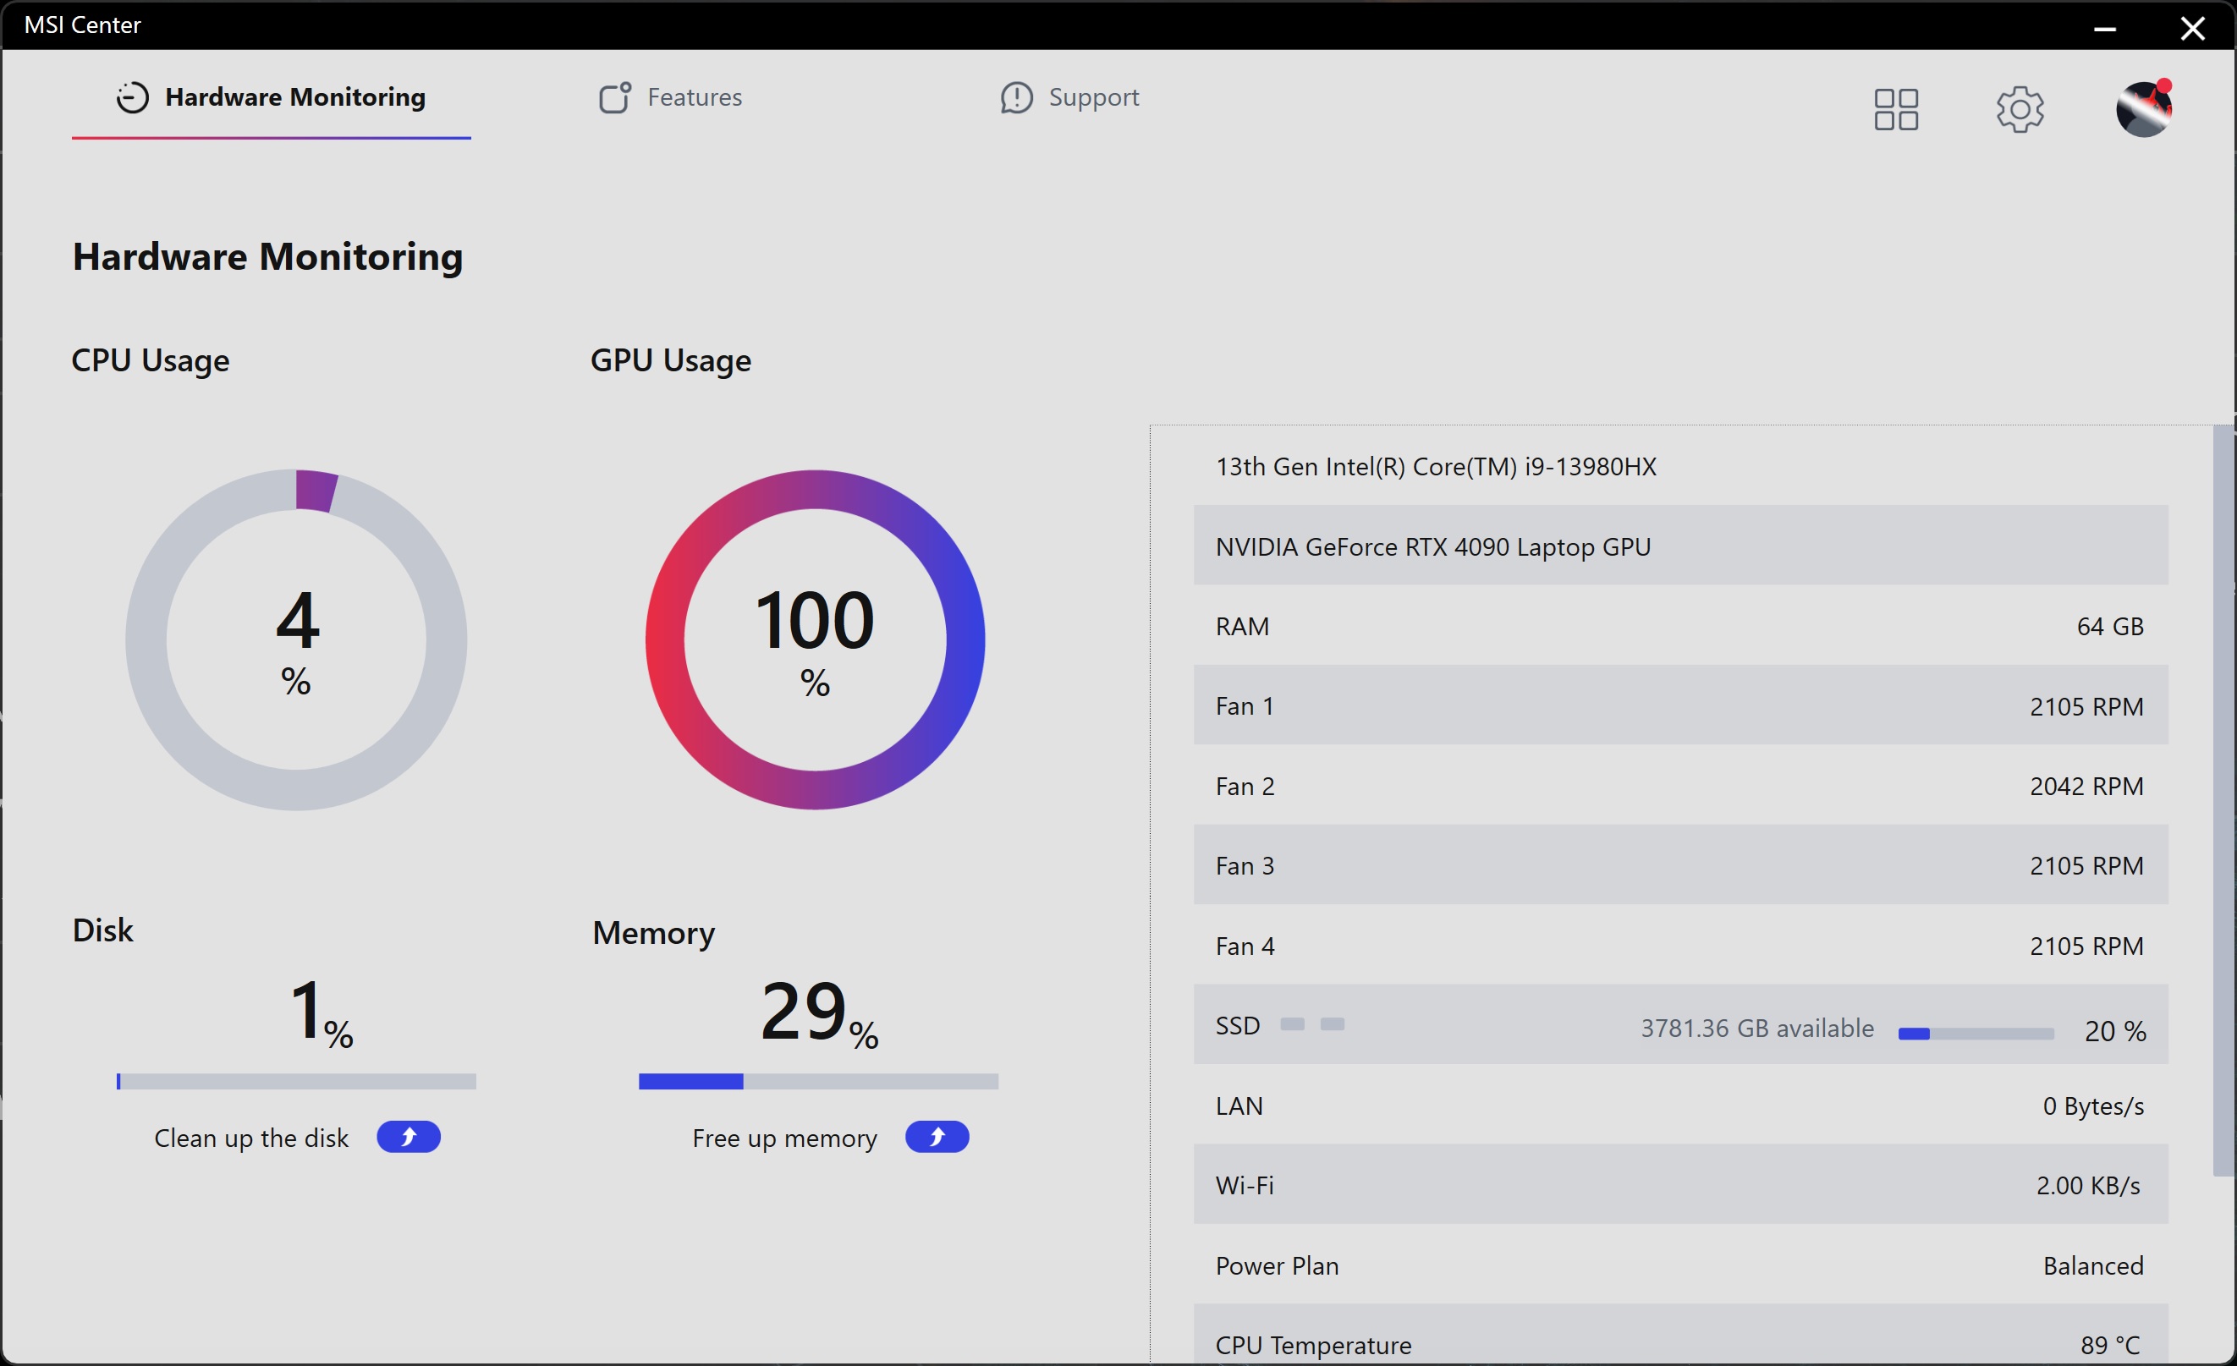The width and height of the screenshot is (2237, 1366).
Task: Click the SSD usage progress bar
Action: click(x=1976, y=1033)
